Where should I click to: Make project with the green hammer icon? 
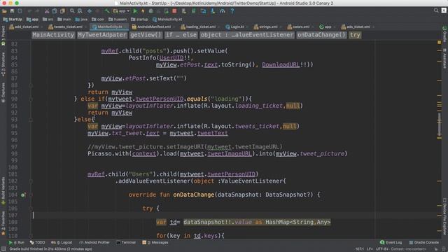[x=107, y=11]
